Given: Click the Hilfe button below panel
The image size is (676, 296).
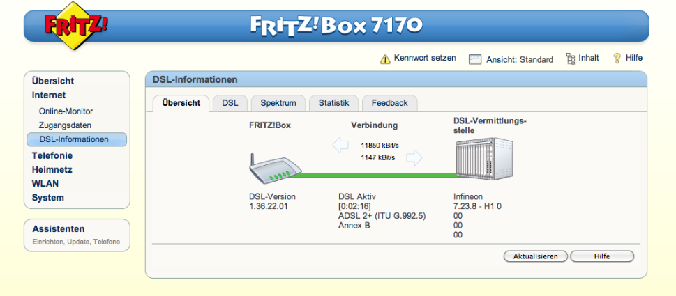Looking at the screenshot, I should [x=602, y=256].
